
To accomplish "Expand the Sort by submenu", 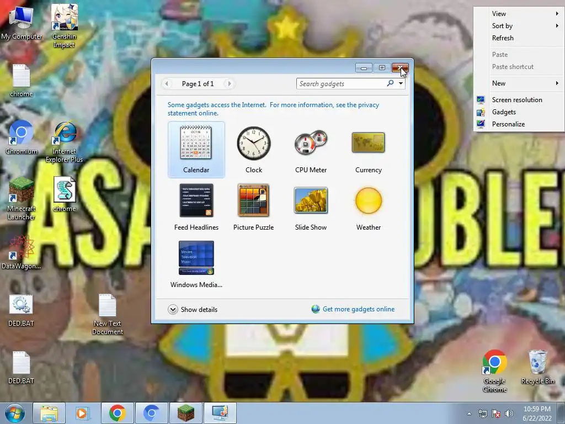I will click(519, 25).
